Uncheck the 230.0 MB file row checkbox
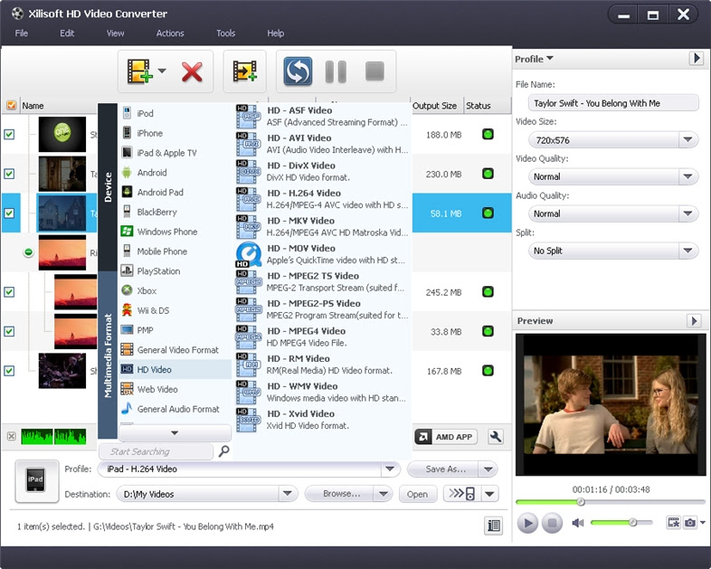711x569 pixels. tap(9, 174)
